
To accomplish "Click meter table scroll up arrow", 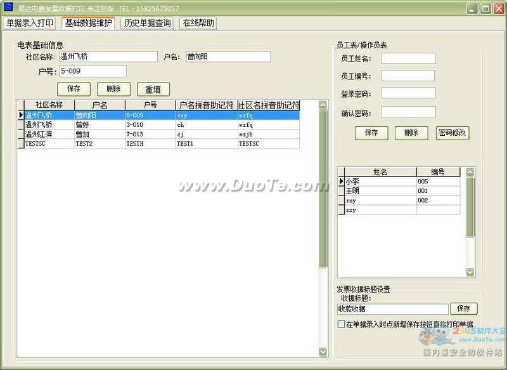I will (x=323, y=105).
